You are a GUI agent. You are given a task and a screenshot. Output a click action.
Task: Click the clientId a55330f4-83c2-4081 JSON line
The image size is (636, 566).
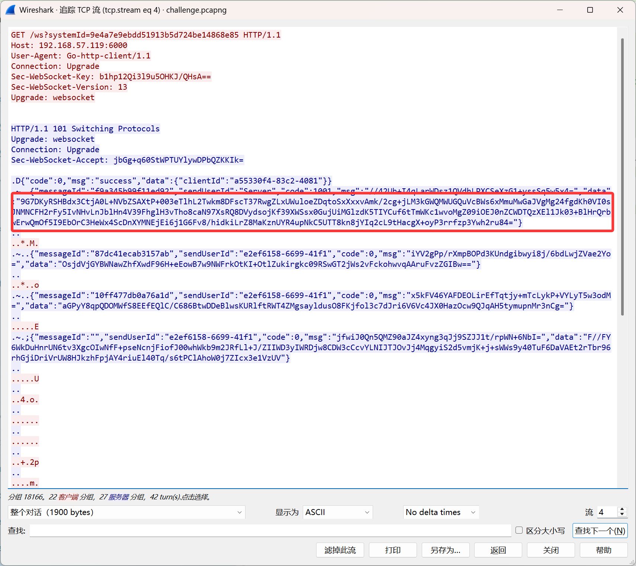171,181
